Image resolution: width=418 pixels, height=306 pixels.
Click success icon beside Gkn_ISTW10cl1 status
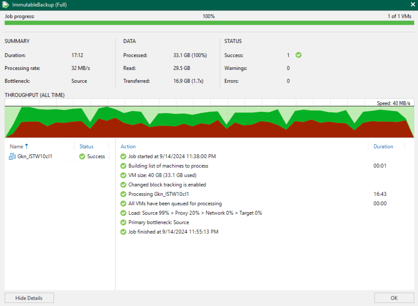tap(82, 156)
